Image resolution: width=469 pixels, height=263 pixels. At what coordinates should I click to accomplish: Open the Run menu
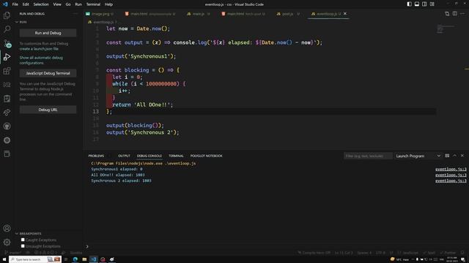coord(78,4)
